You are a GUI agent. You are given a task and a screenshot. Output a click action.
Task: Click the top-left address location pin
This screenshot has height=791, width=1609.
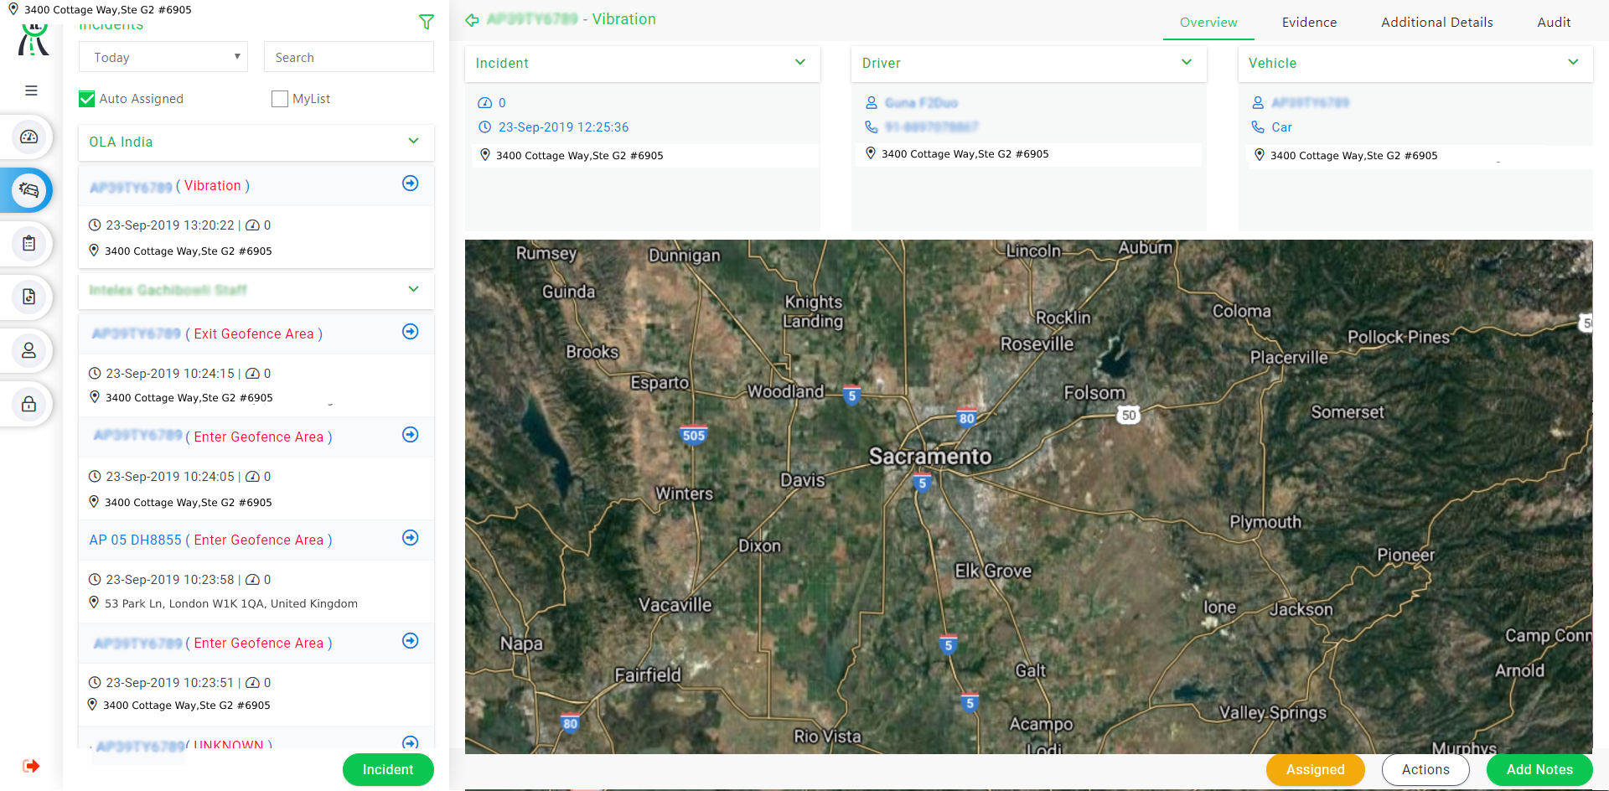point(13,9)
